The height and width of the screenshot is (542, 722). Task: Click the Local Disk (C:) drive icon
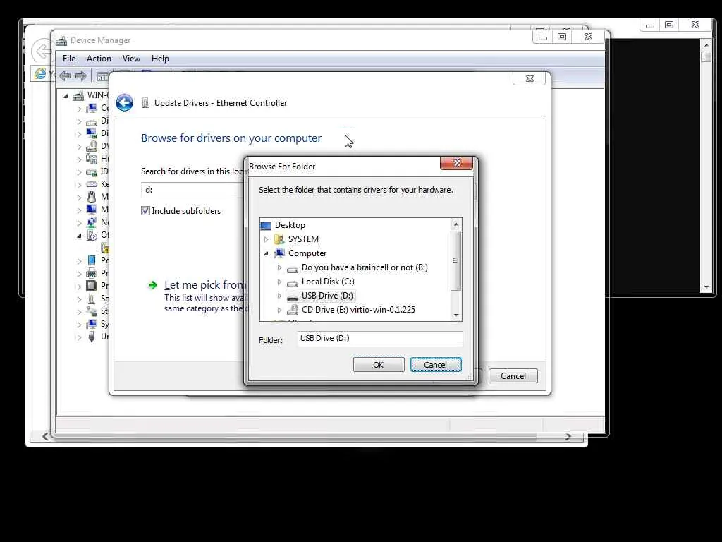point(293,282)
